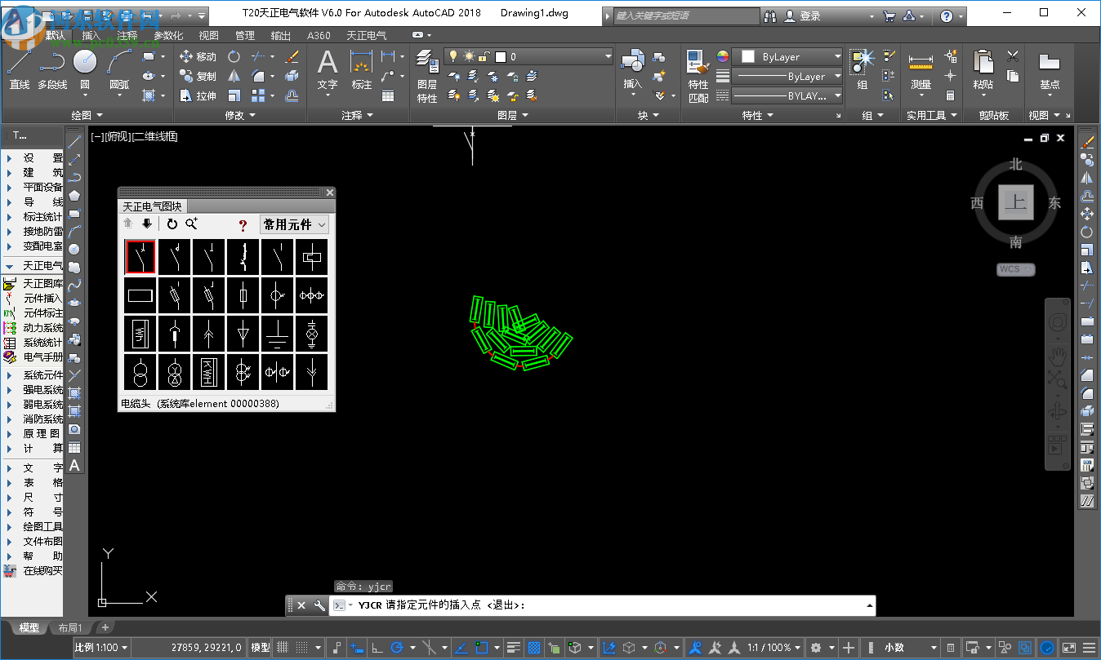The height and width of the screenshot is (660, 1101).
Task: Click the 移动 (Move) tool
Action: (197, 56)
